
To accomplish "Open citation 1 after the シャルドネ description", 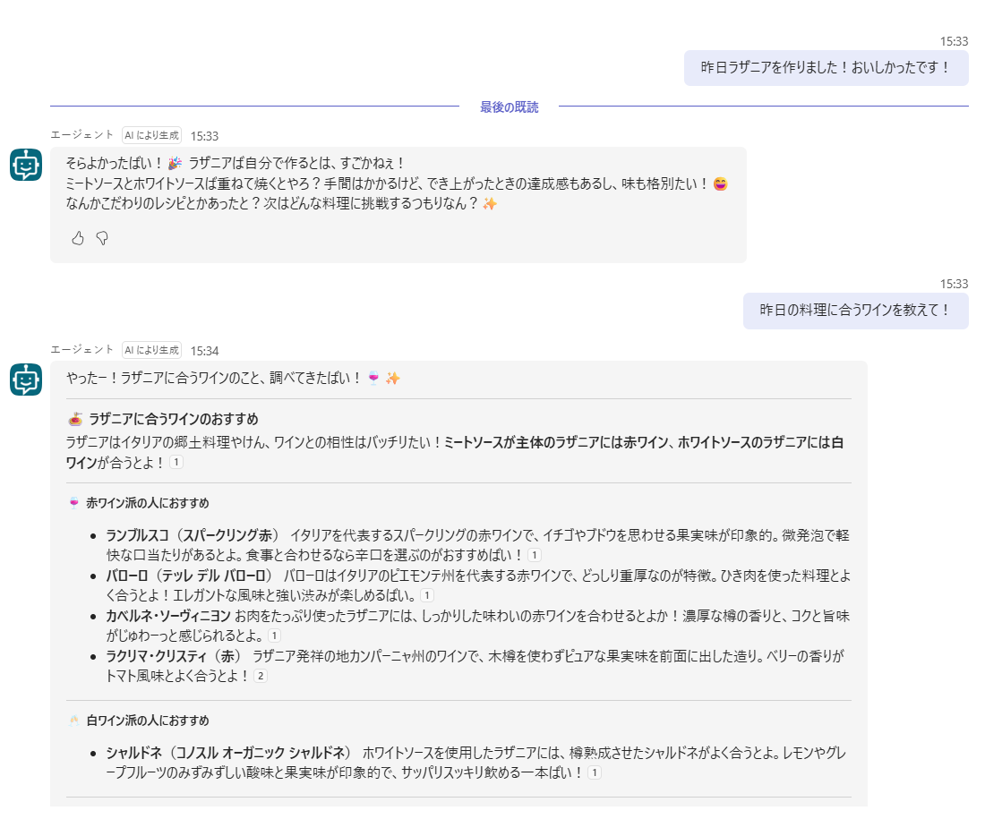I will coord(595,772).
